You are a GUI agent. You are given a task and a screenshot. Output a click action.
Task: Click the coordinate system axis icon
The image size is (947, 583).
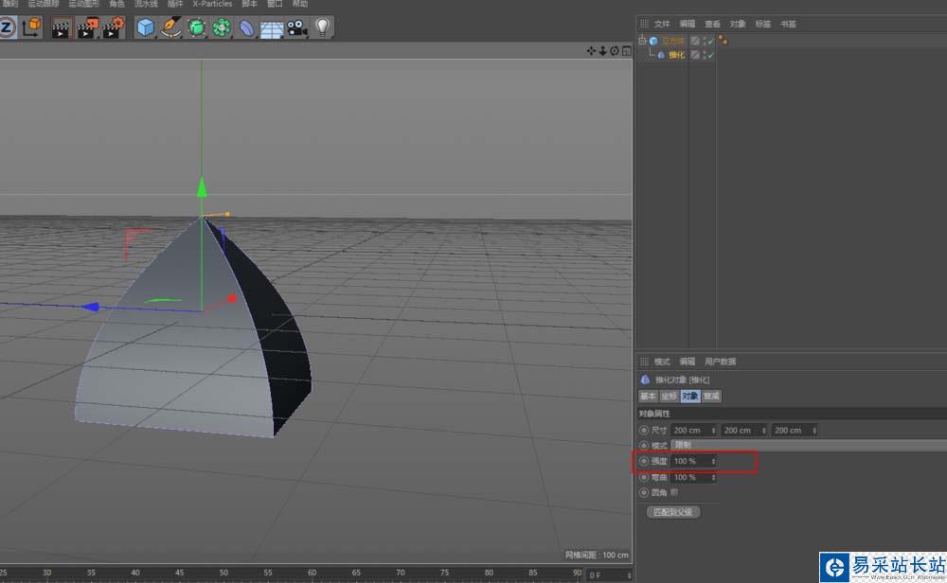(31, 27)
